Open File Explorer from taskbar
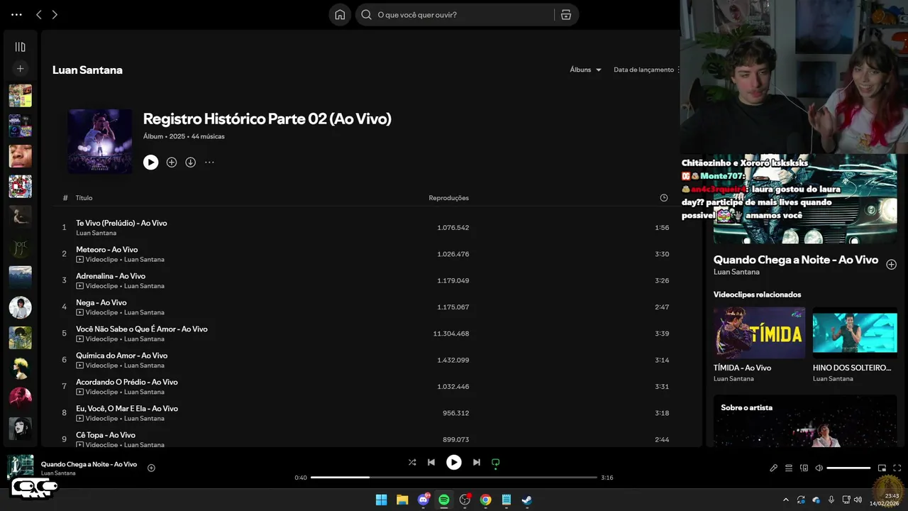The image size is (908, 511). point(402,500)
